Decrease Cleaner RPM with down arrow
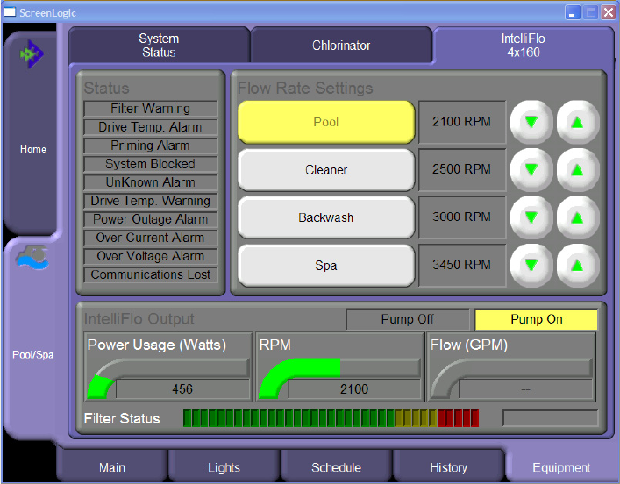Screen dimensions: 620x484 531,169
